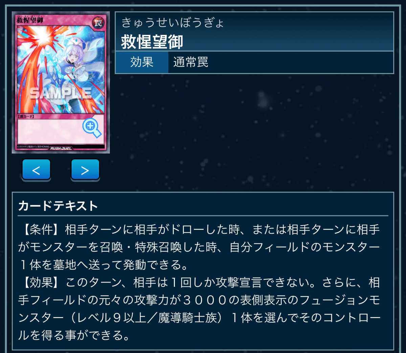This screenshot has height=353, width=406.
Task: Click the 【罠カード】 label on card image
Action: 26,116
